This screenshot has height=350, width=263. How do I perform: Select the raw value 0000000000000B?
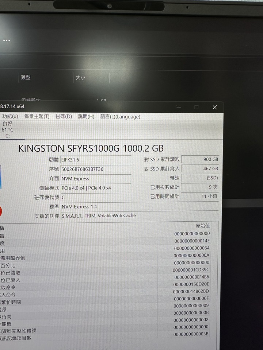191,312
